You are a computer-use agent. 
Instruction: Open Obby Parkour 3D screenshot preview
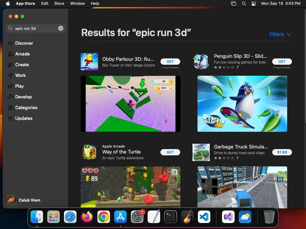click(x=130, y=103)
